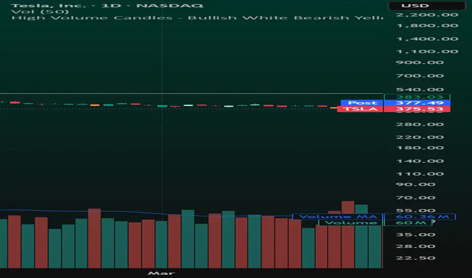Click the 540.00 price scale value
Screen dimensions: 472x278
pos(420,89)
